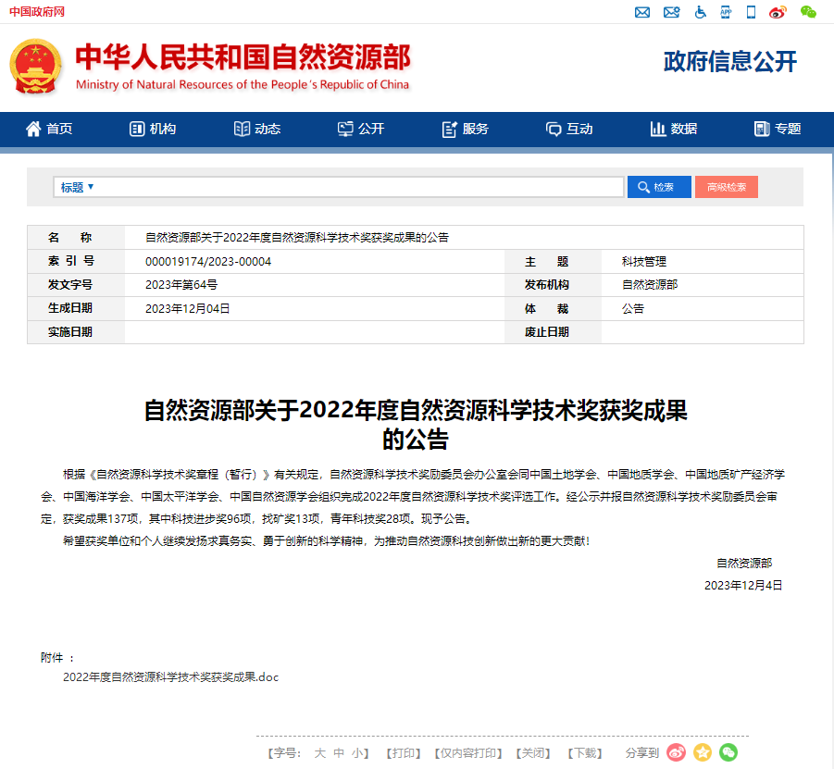
Task: Open the 中国政府网 link
Action: (37, 12)
